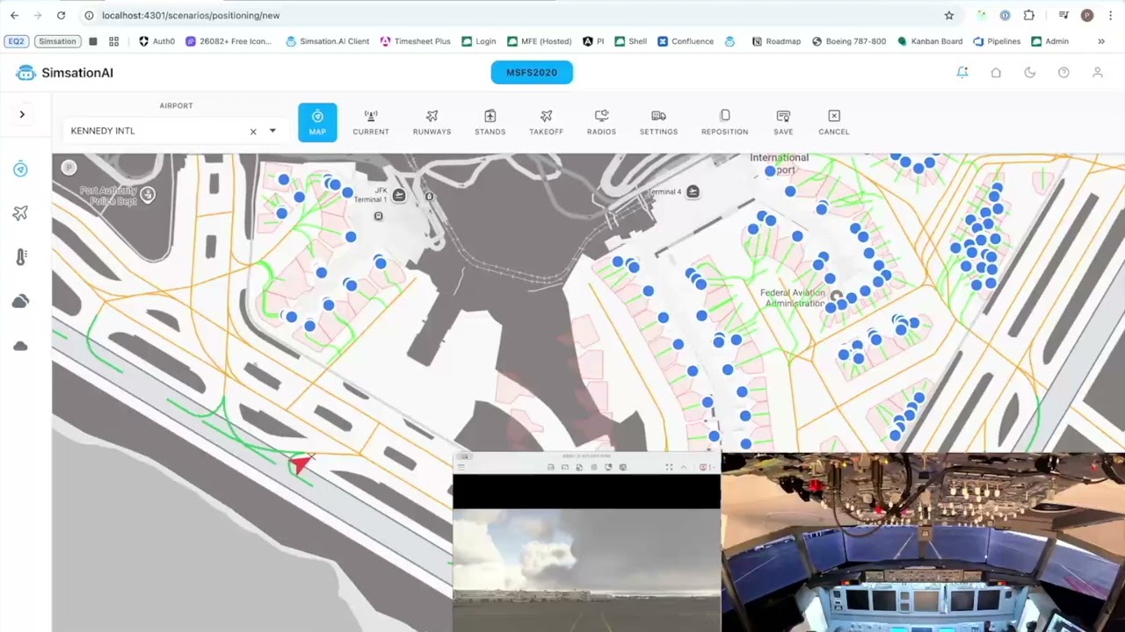Bookmark this page with star icon

point(949,15)
